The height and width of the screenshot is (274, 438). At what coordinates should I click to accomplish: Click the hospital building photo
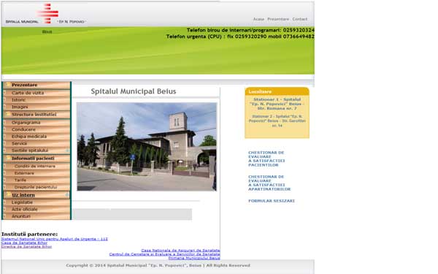[x=147, y=147]
